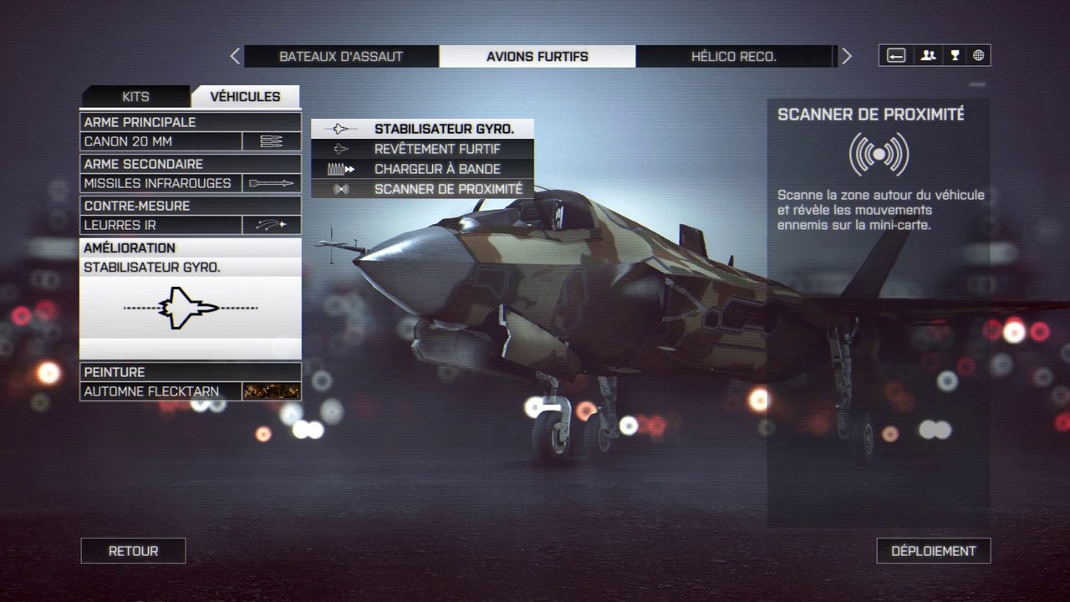
Task: Choose Scanner de Proximité upgrade option
Action: coord(422,189)
